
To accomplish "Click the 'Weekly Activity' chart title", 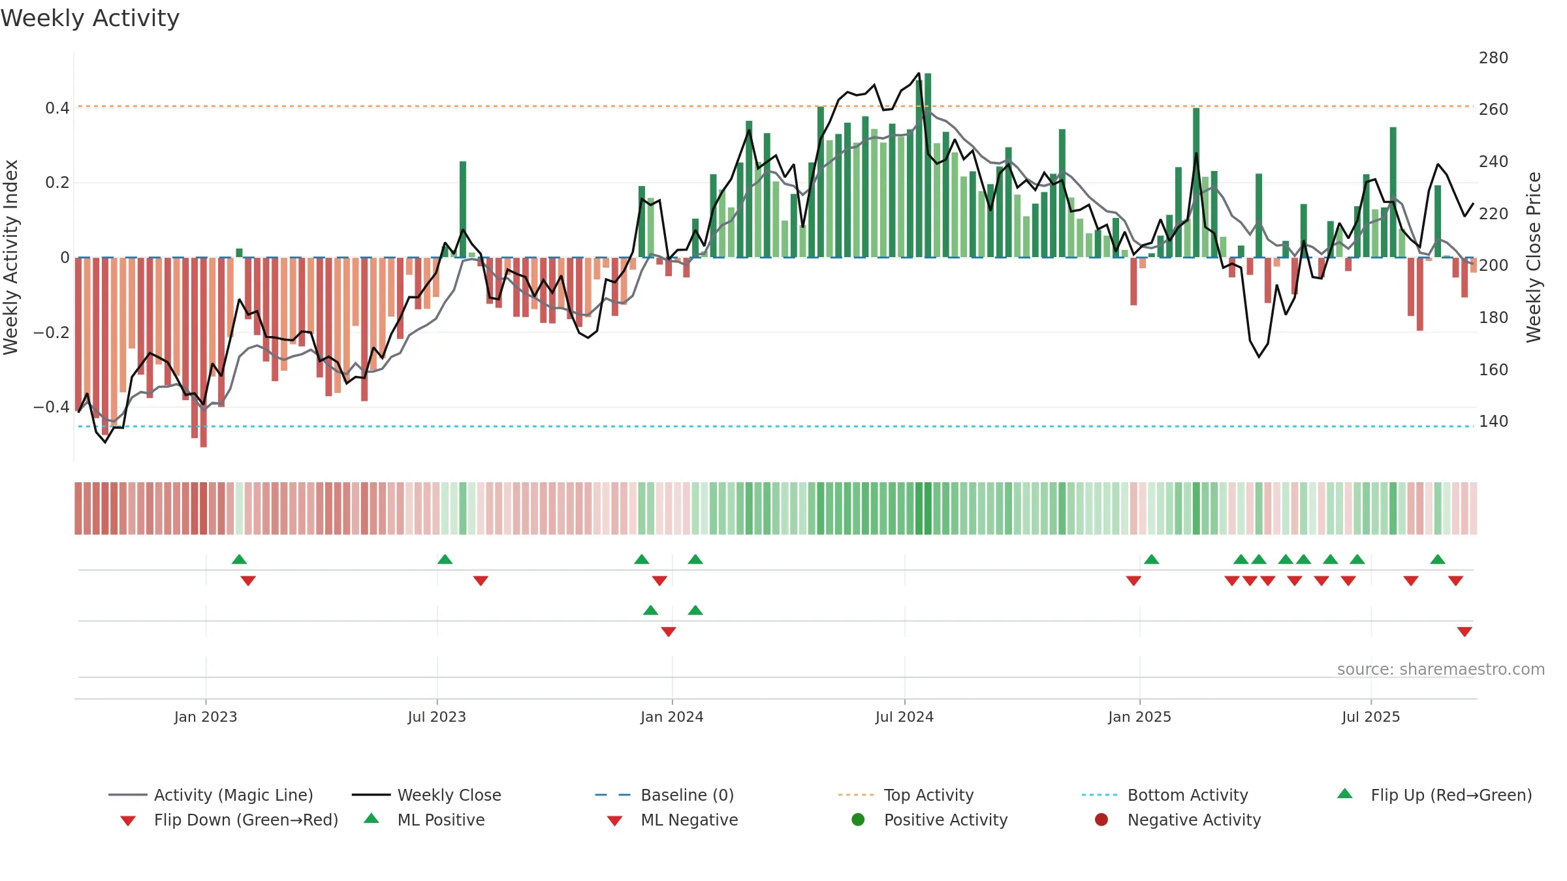I will (90, 18).
